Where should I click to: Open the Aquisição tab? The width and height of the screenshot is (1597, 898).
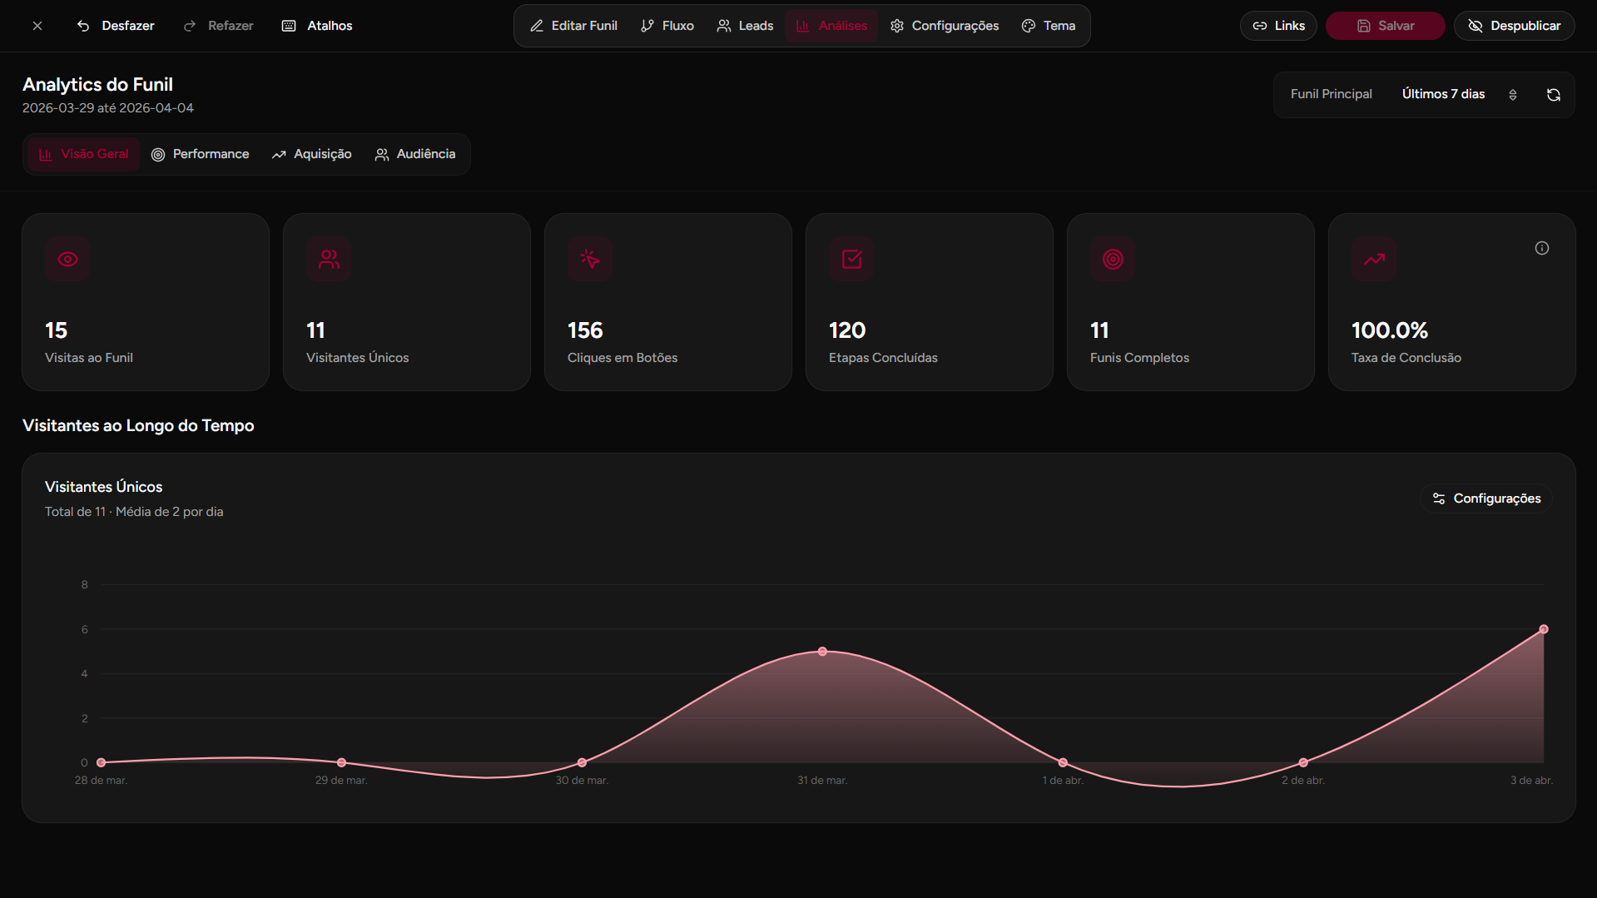coord(311,154)
